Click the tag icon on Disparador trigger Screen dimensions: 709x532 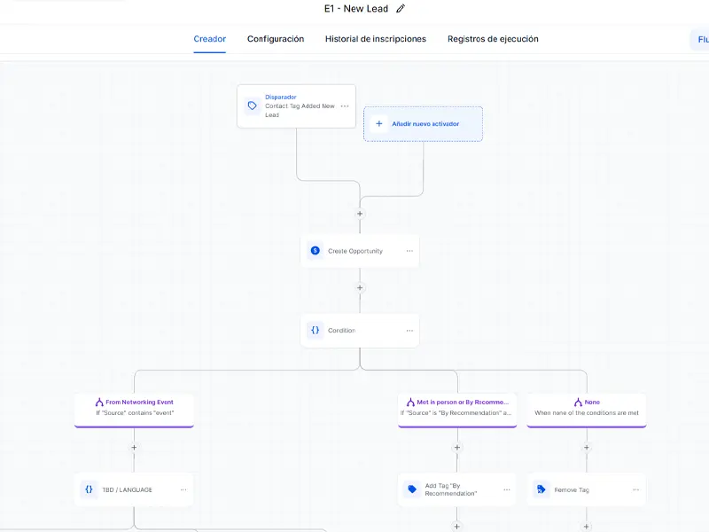(x=253, y=106)
